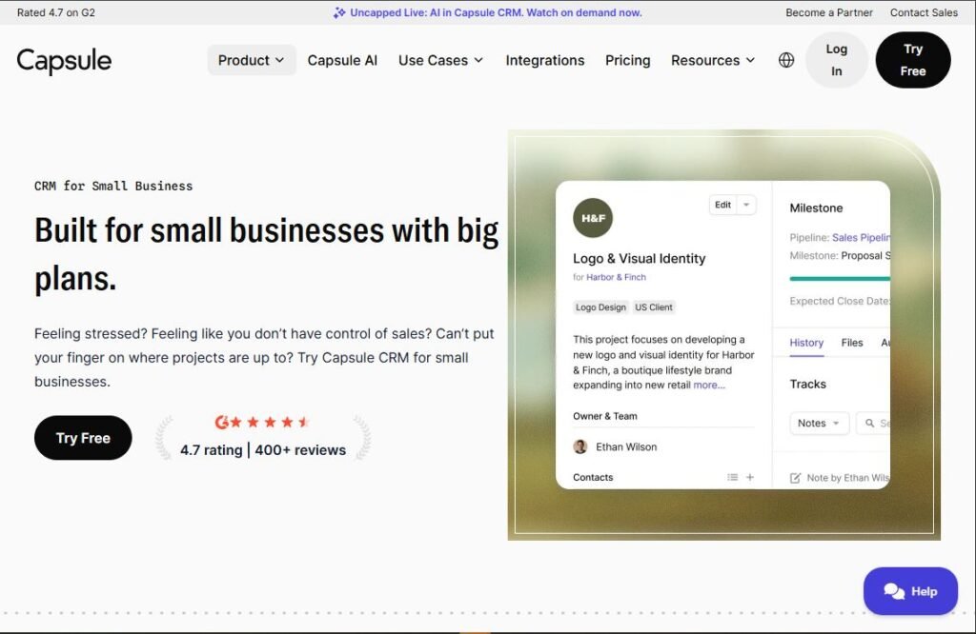The image size is (976, 634).
Task: Open the Edit dropdown arrow on the project card
Action: (x=747, y=205)
